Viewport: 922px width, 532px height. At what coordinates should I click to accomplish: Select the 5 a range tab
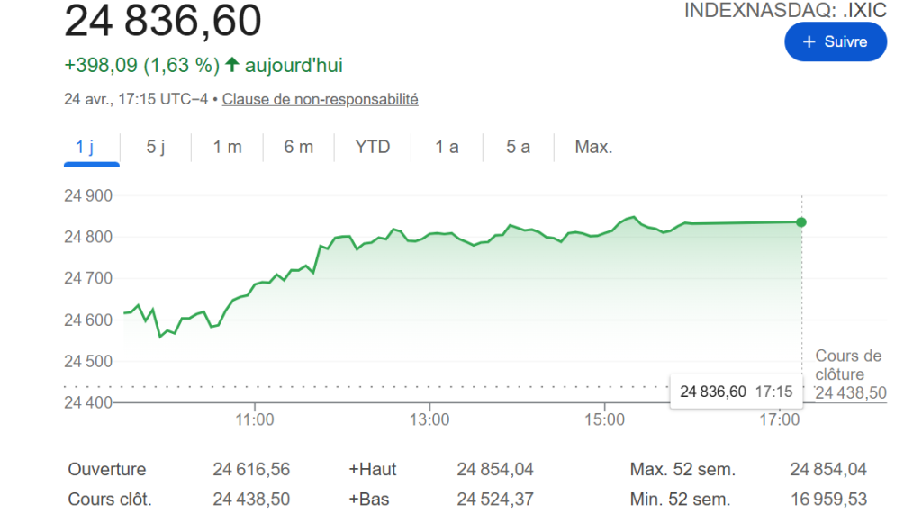[518, 147]
